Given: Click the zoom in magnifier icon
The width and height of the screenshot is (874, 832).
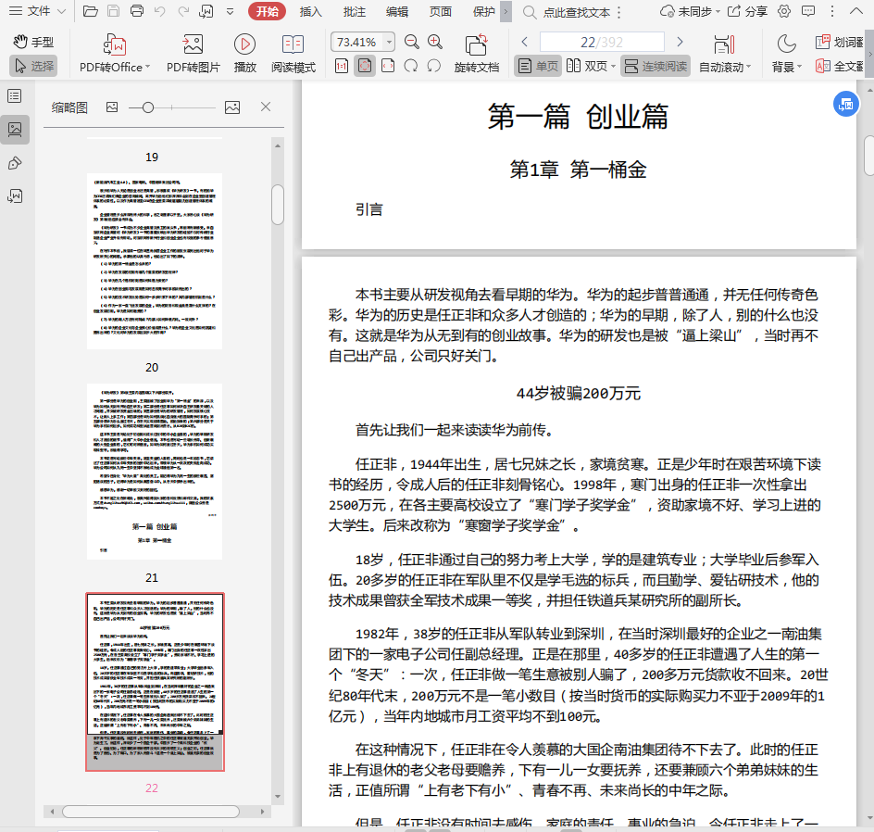Looking at the screenshot, I should click(x=435, y=42).
